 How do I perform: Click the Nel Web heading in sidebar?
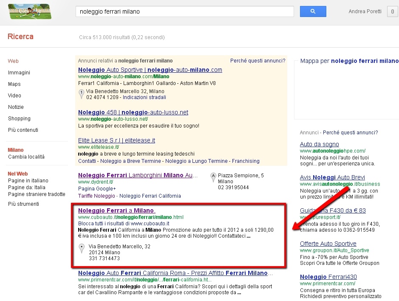(x=18, y=174)
